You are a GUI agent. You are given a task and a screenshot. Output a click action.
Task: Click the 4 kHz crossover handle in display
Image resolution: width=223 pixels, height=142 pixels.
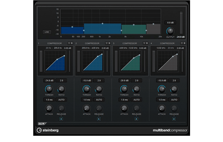point(121,30)
